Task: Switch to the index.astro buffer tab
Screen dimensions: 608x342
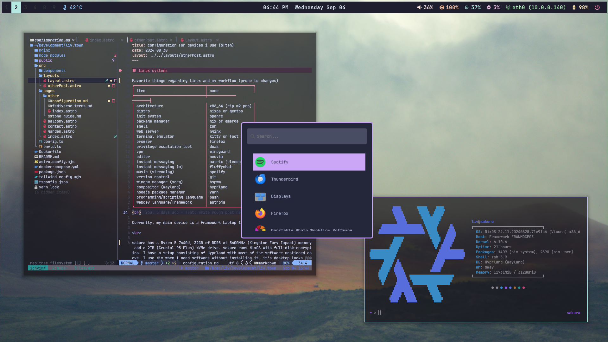Action: tap(102, 40)
